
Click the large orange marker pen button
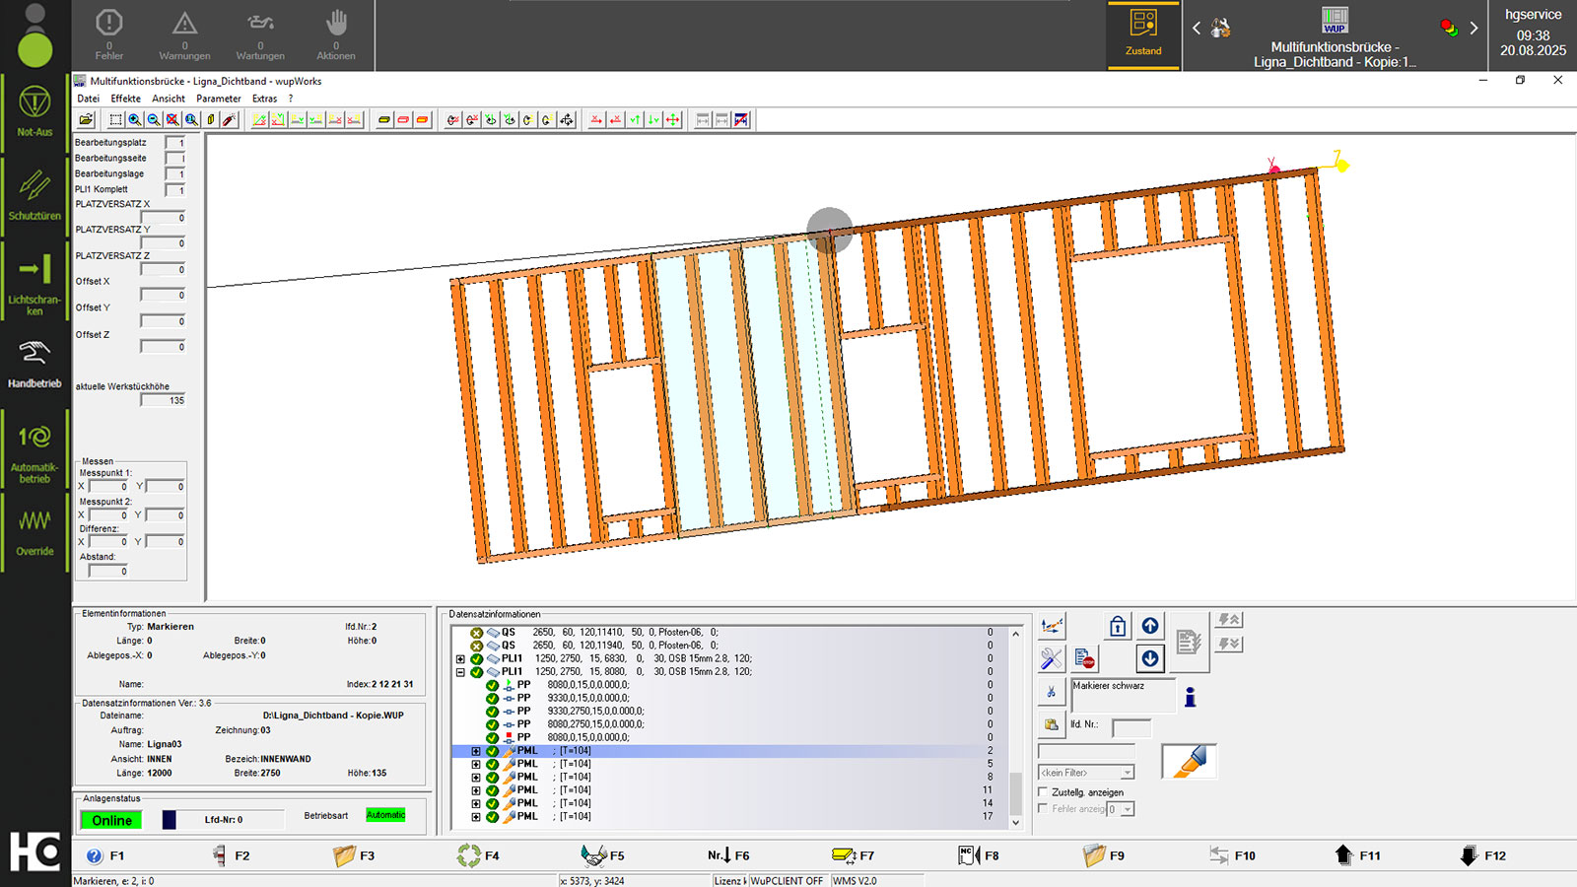pos(1190,762)
